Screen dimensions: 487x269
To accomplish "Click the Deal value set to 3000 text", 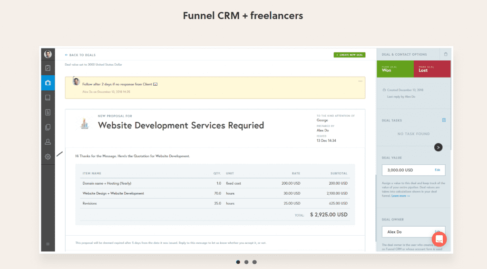I will [93, 65].
